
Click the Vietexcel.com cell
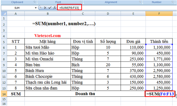coord(48,36)
